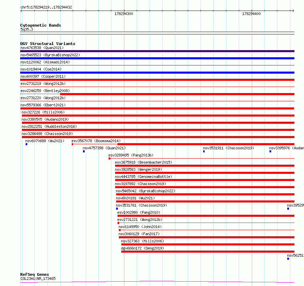Click the red start marker of esv3567078

72,144
